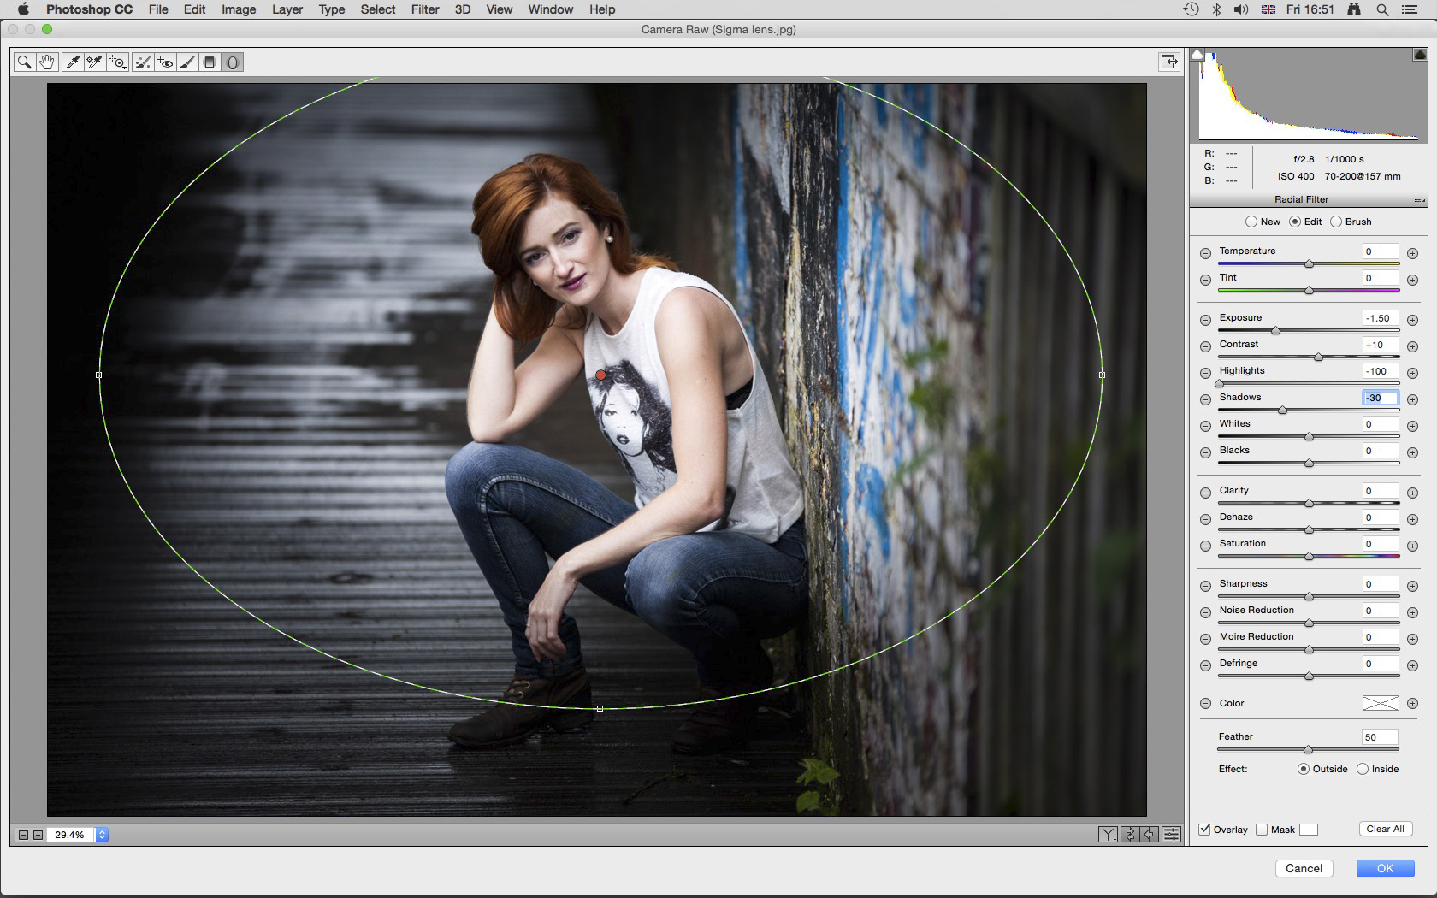Click the Feather slider handle
Screen dimensions: 1437x898
[1308, 750]
